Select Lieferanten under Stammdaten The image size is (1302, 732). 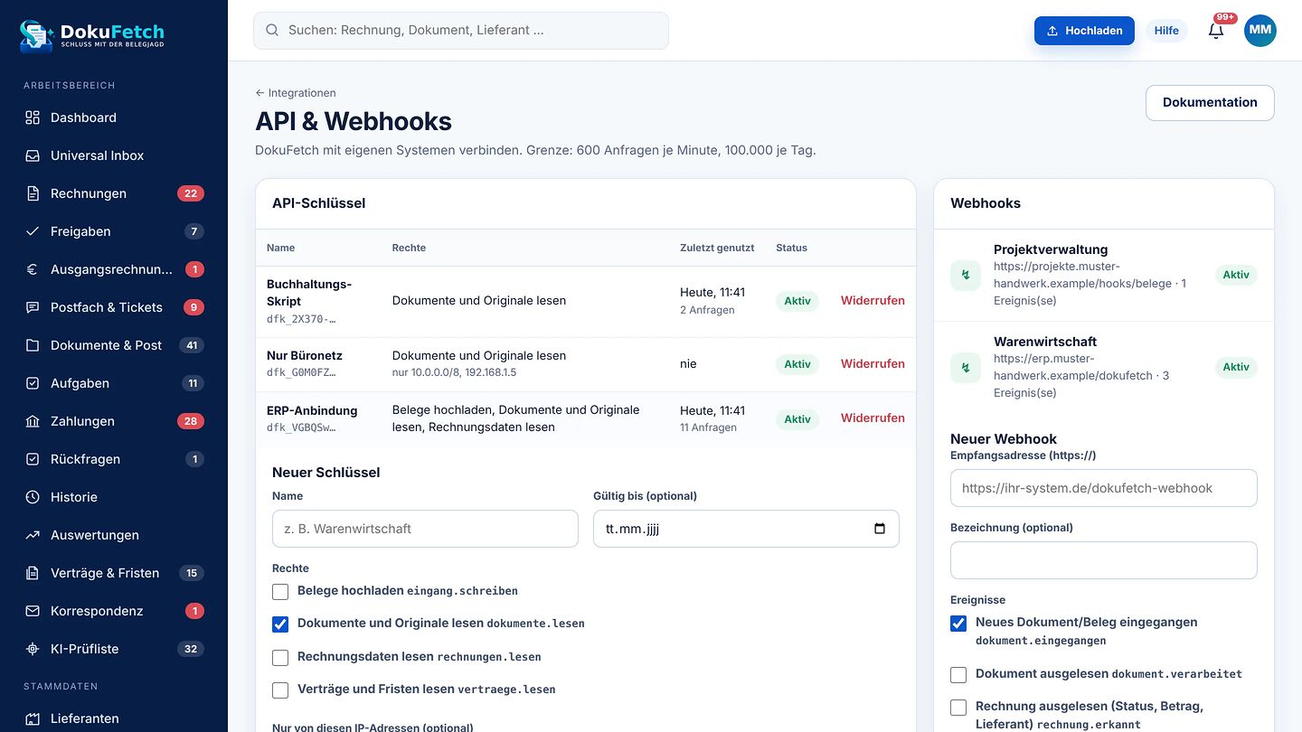click(114, 718)
